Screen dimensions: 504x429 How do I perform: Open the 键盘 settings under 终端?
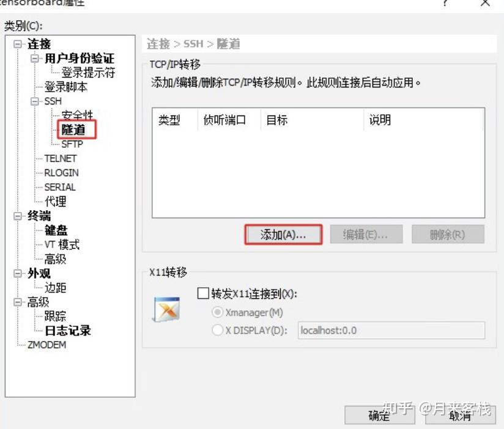[x=56, y=230]
